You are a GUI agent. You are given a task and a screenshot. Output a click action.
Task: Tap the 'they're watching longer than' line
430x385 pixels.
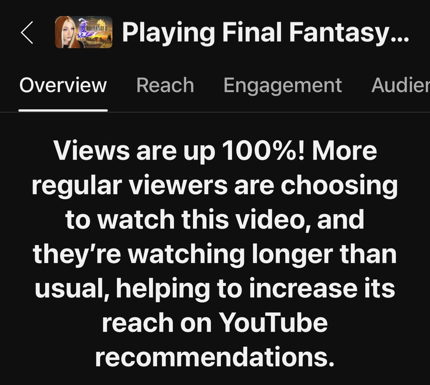(215, 254)
